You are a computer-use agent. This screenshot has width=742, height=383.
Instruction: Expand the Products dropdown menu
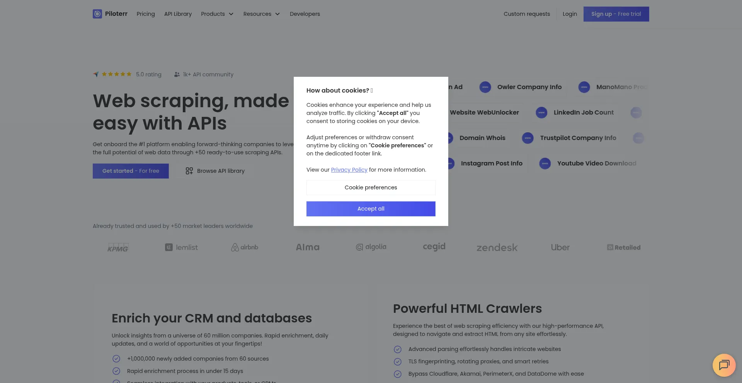pyautogui.click(x=217, y=14)
